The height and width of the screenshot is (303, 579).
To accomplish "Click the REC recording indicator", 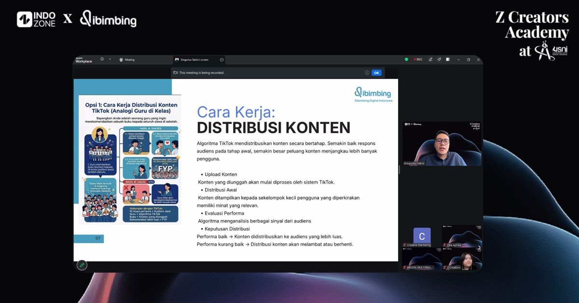I will pos(418,59).
